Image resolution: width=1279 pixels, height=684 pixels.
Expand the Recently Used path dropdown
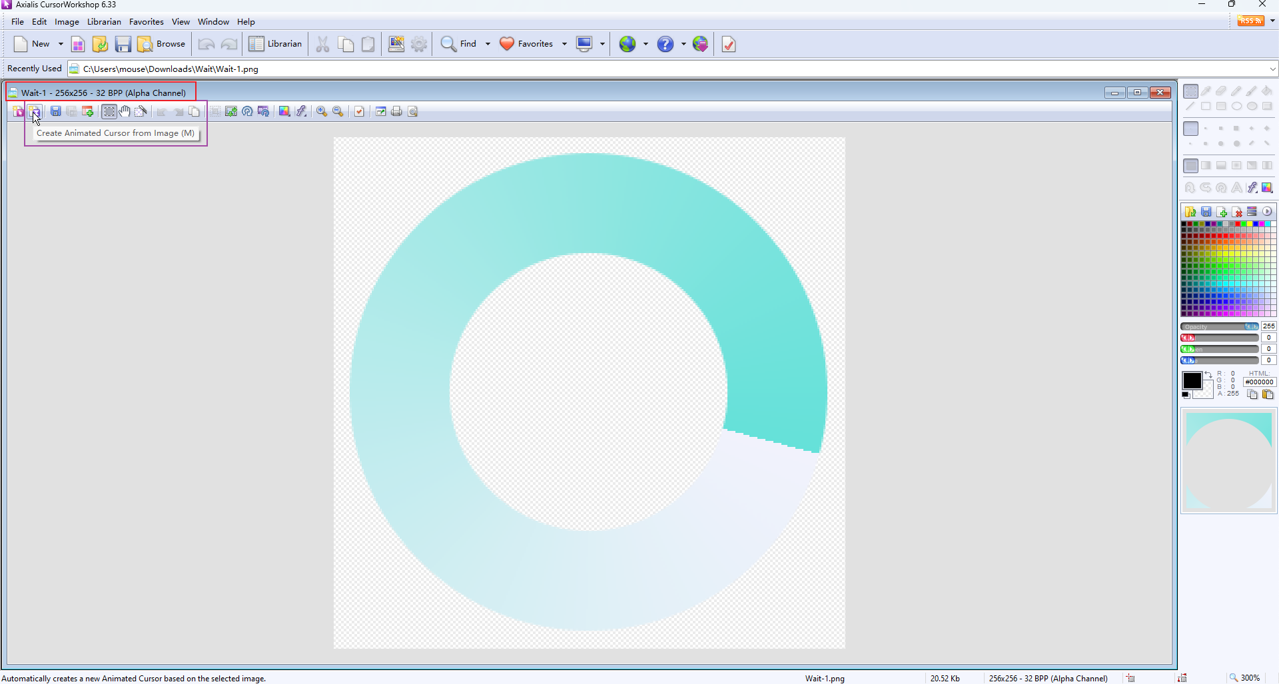click(1272, 69)
